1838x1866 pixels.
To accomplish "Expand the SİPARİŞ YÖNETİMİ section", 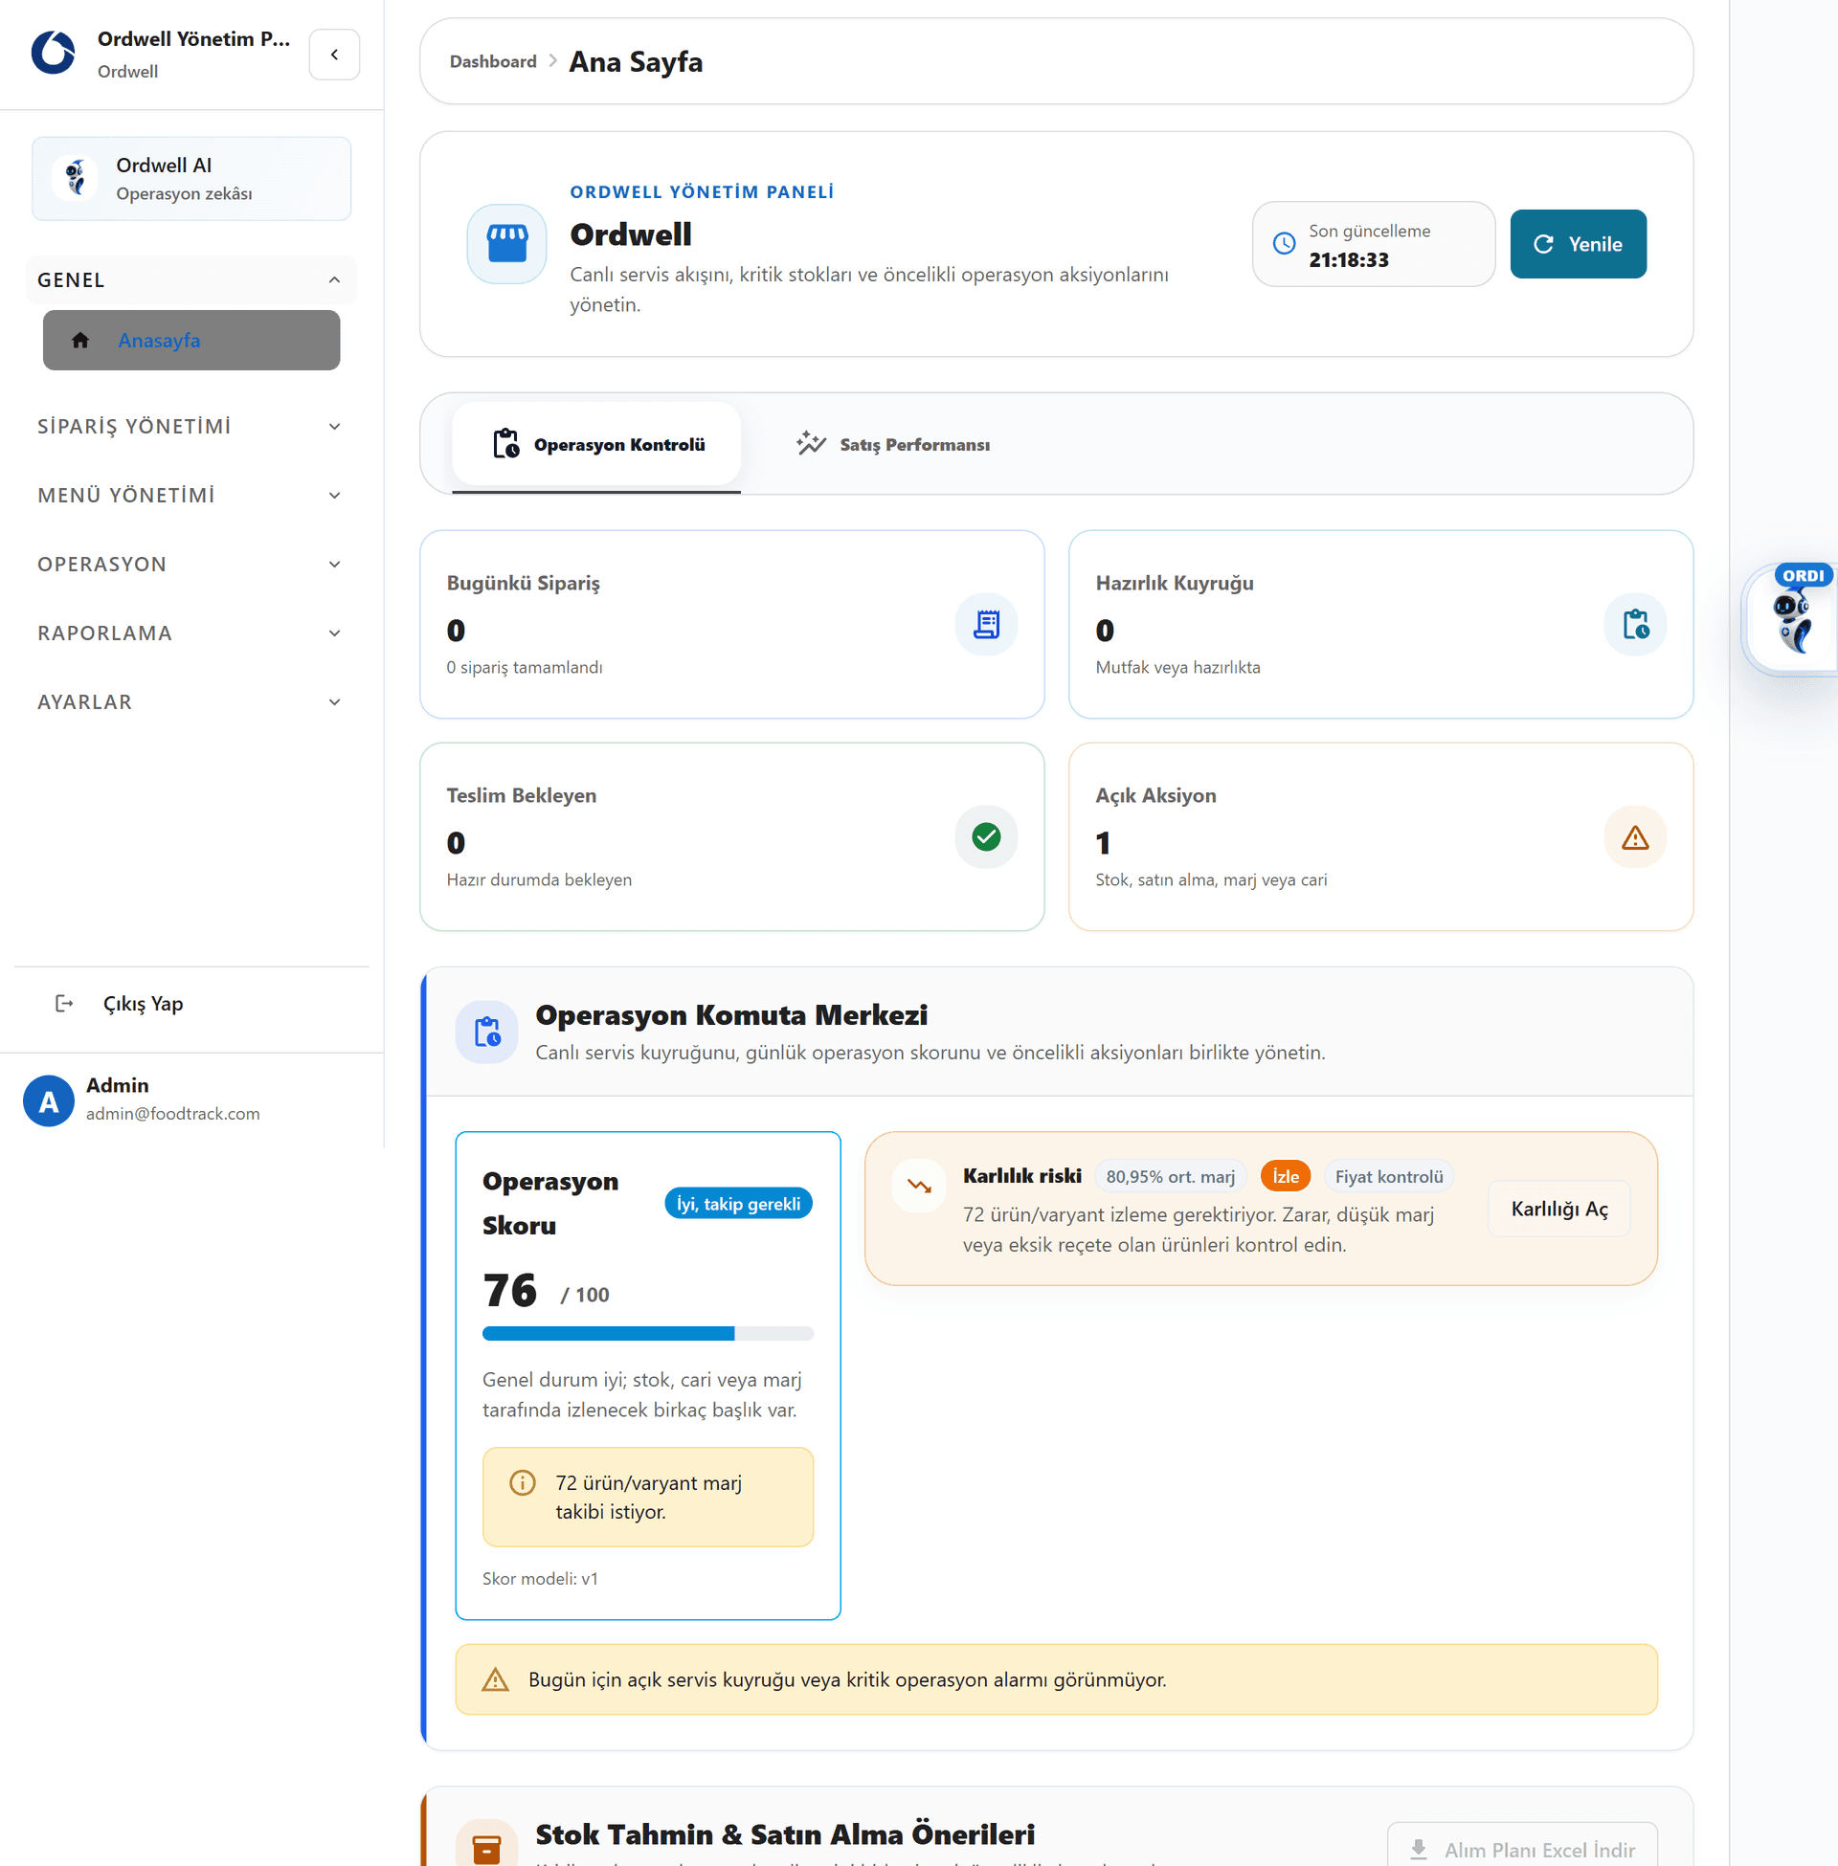I will [x=191, y=427].
